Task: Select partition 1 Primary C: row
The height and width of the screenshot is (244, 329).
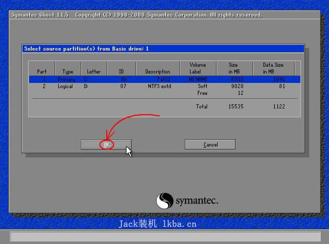Action: click(x=164, y=79)
